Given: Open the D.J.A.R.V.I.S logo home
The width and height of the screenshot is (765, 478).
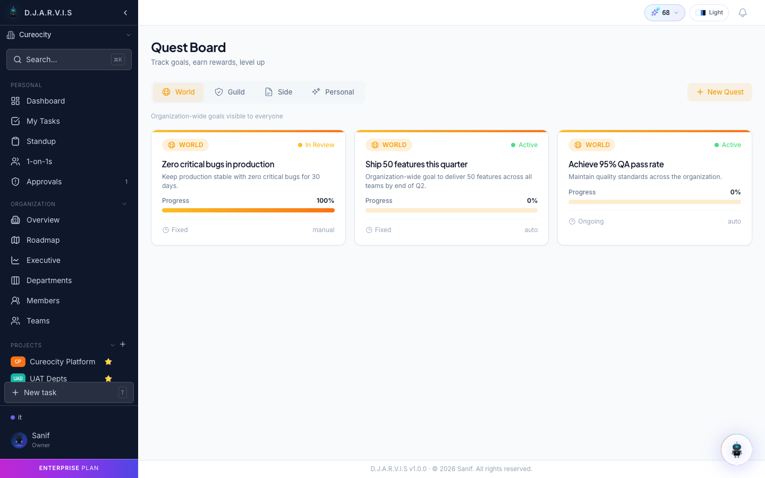Looking at the screenshot, I should 40,13.
